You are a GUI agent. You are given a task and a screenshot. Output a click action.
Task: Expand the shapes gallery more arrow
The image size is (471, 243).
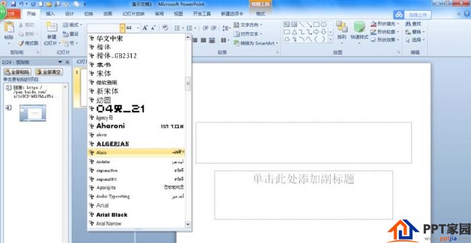coord(330,39)
